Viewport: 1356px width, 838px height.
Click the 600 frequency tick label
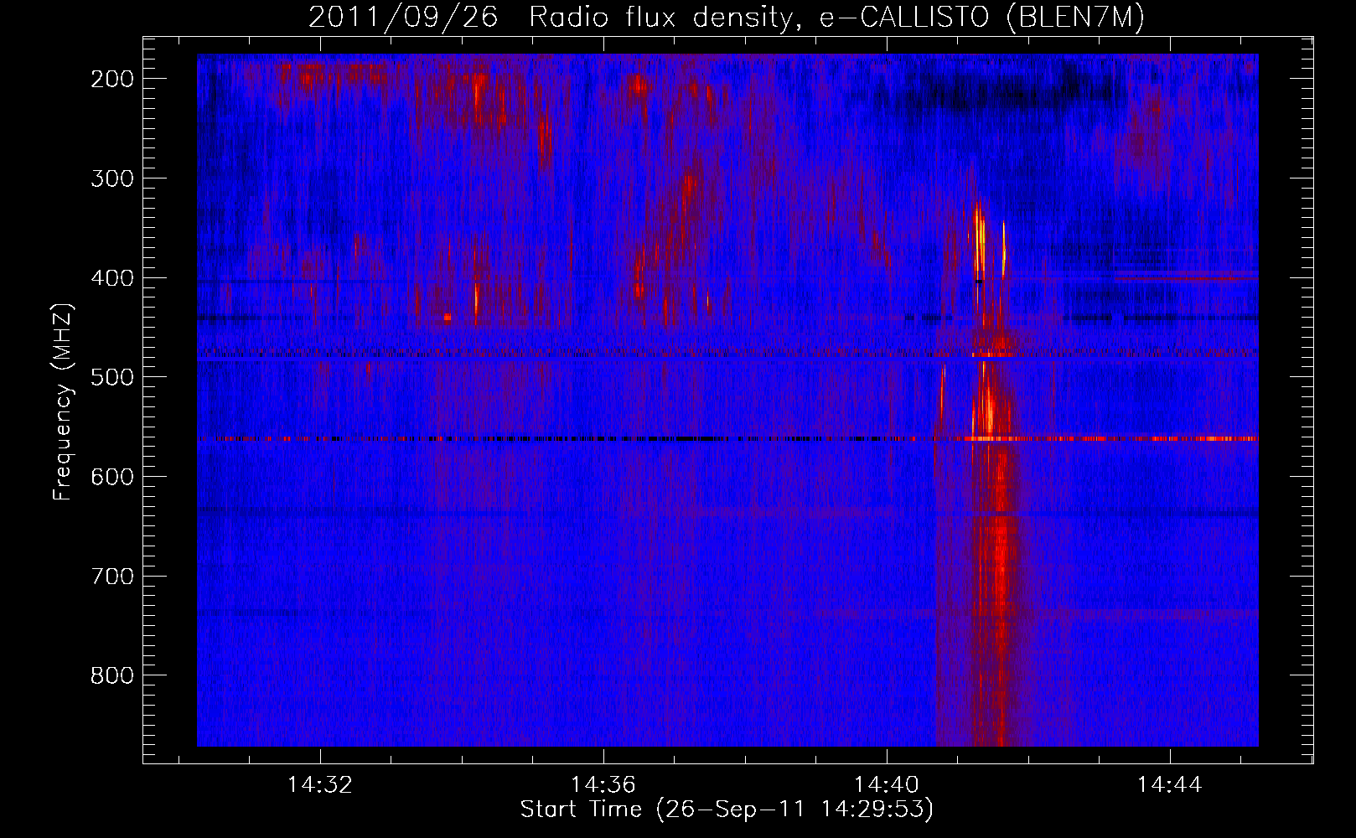(x=111, y=477)
